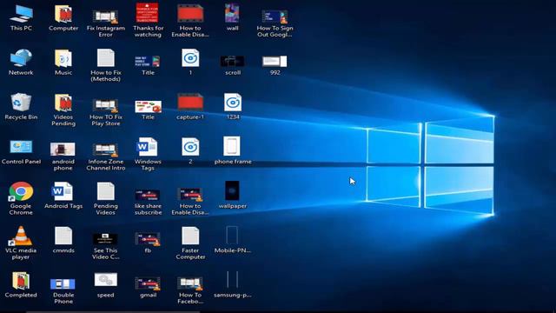Select the How To Facebo... video file

tap(190, 290)
